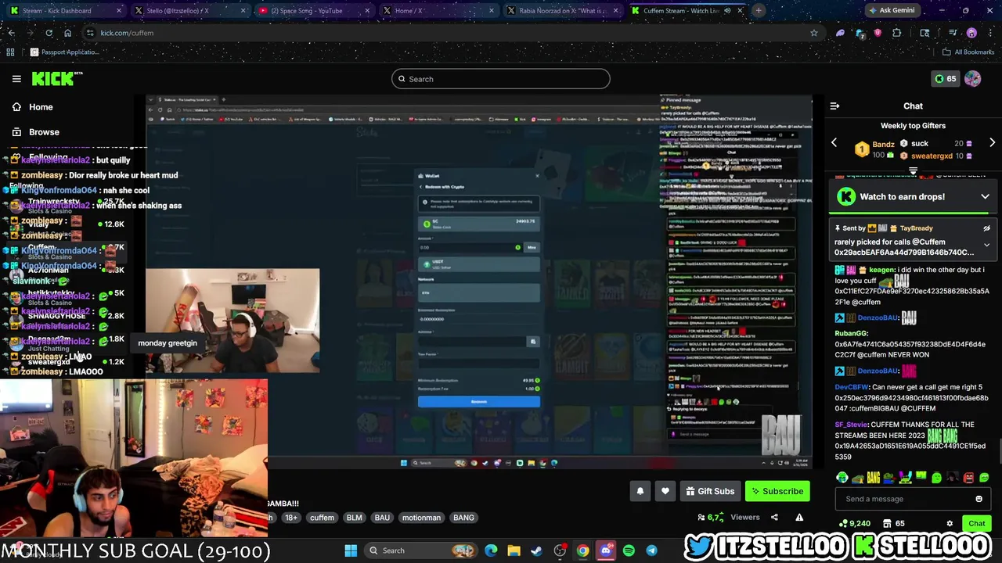Reload the page
The height and width of the screenshot is (563, 1002).
[x=49, y=33]
